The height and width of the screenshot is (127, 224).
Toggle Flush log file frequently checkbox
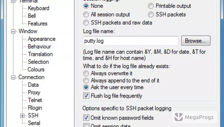click(x=86, y=96)
